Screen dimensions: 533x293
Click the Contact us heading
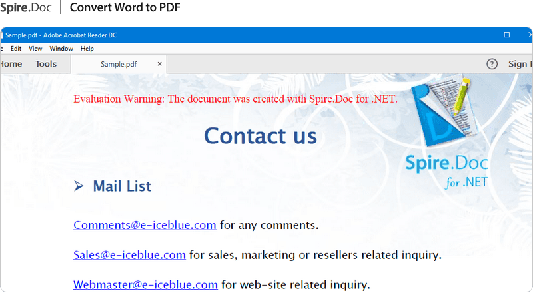[x=261, y=136]
